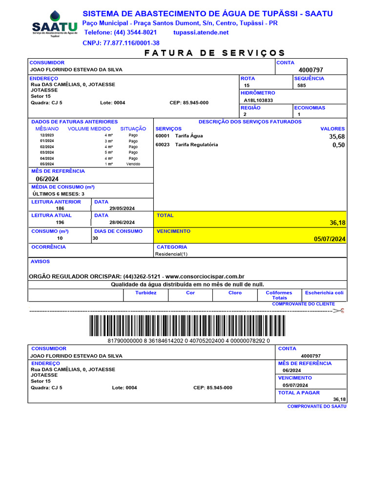Image resolution: width=375 pixels, height=501 pixels.
Task: Click the yellow TOTAL highlighted field
Action: click(x=250, y=219)
